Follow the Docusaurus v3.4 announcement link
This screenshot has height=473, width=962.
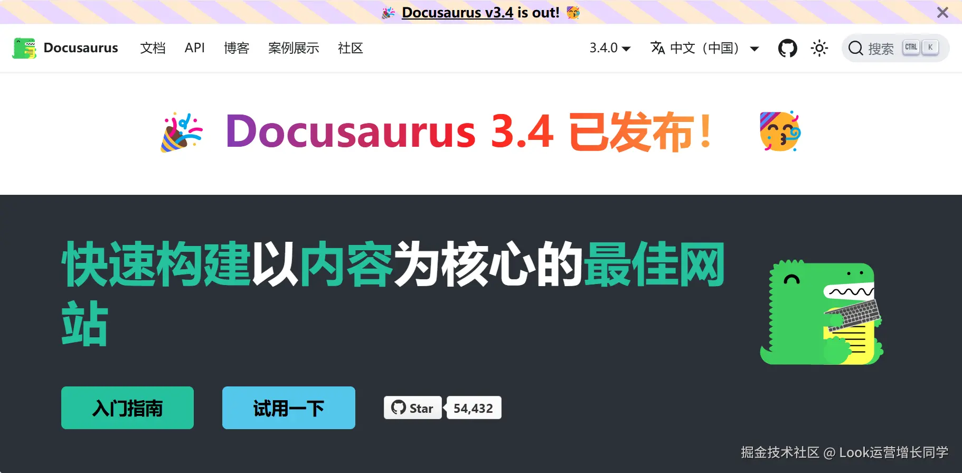pyautogui.click(x=457, y=12)
